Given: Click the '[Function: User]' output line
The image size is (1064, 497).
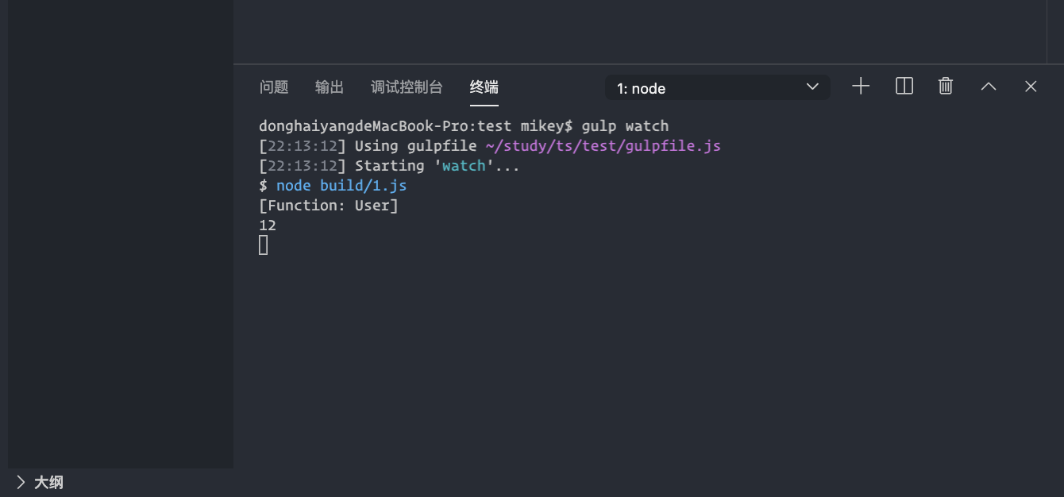Looking at the screenshot, I should 329,206.
